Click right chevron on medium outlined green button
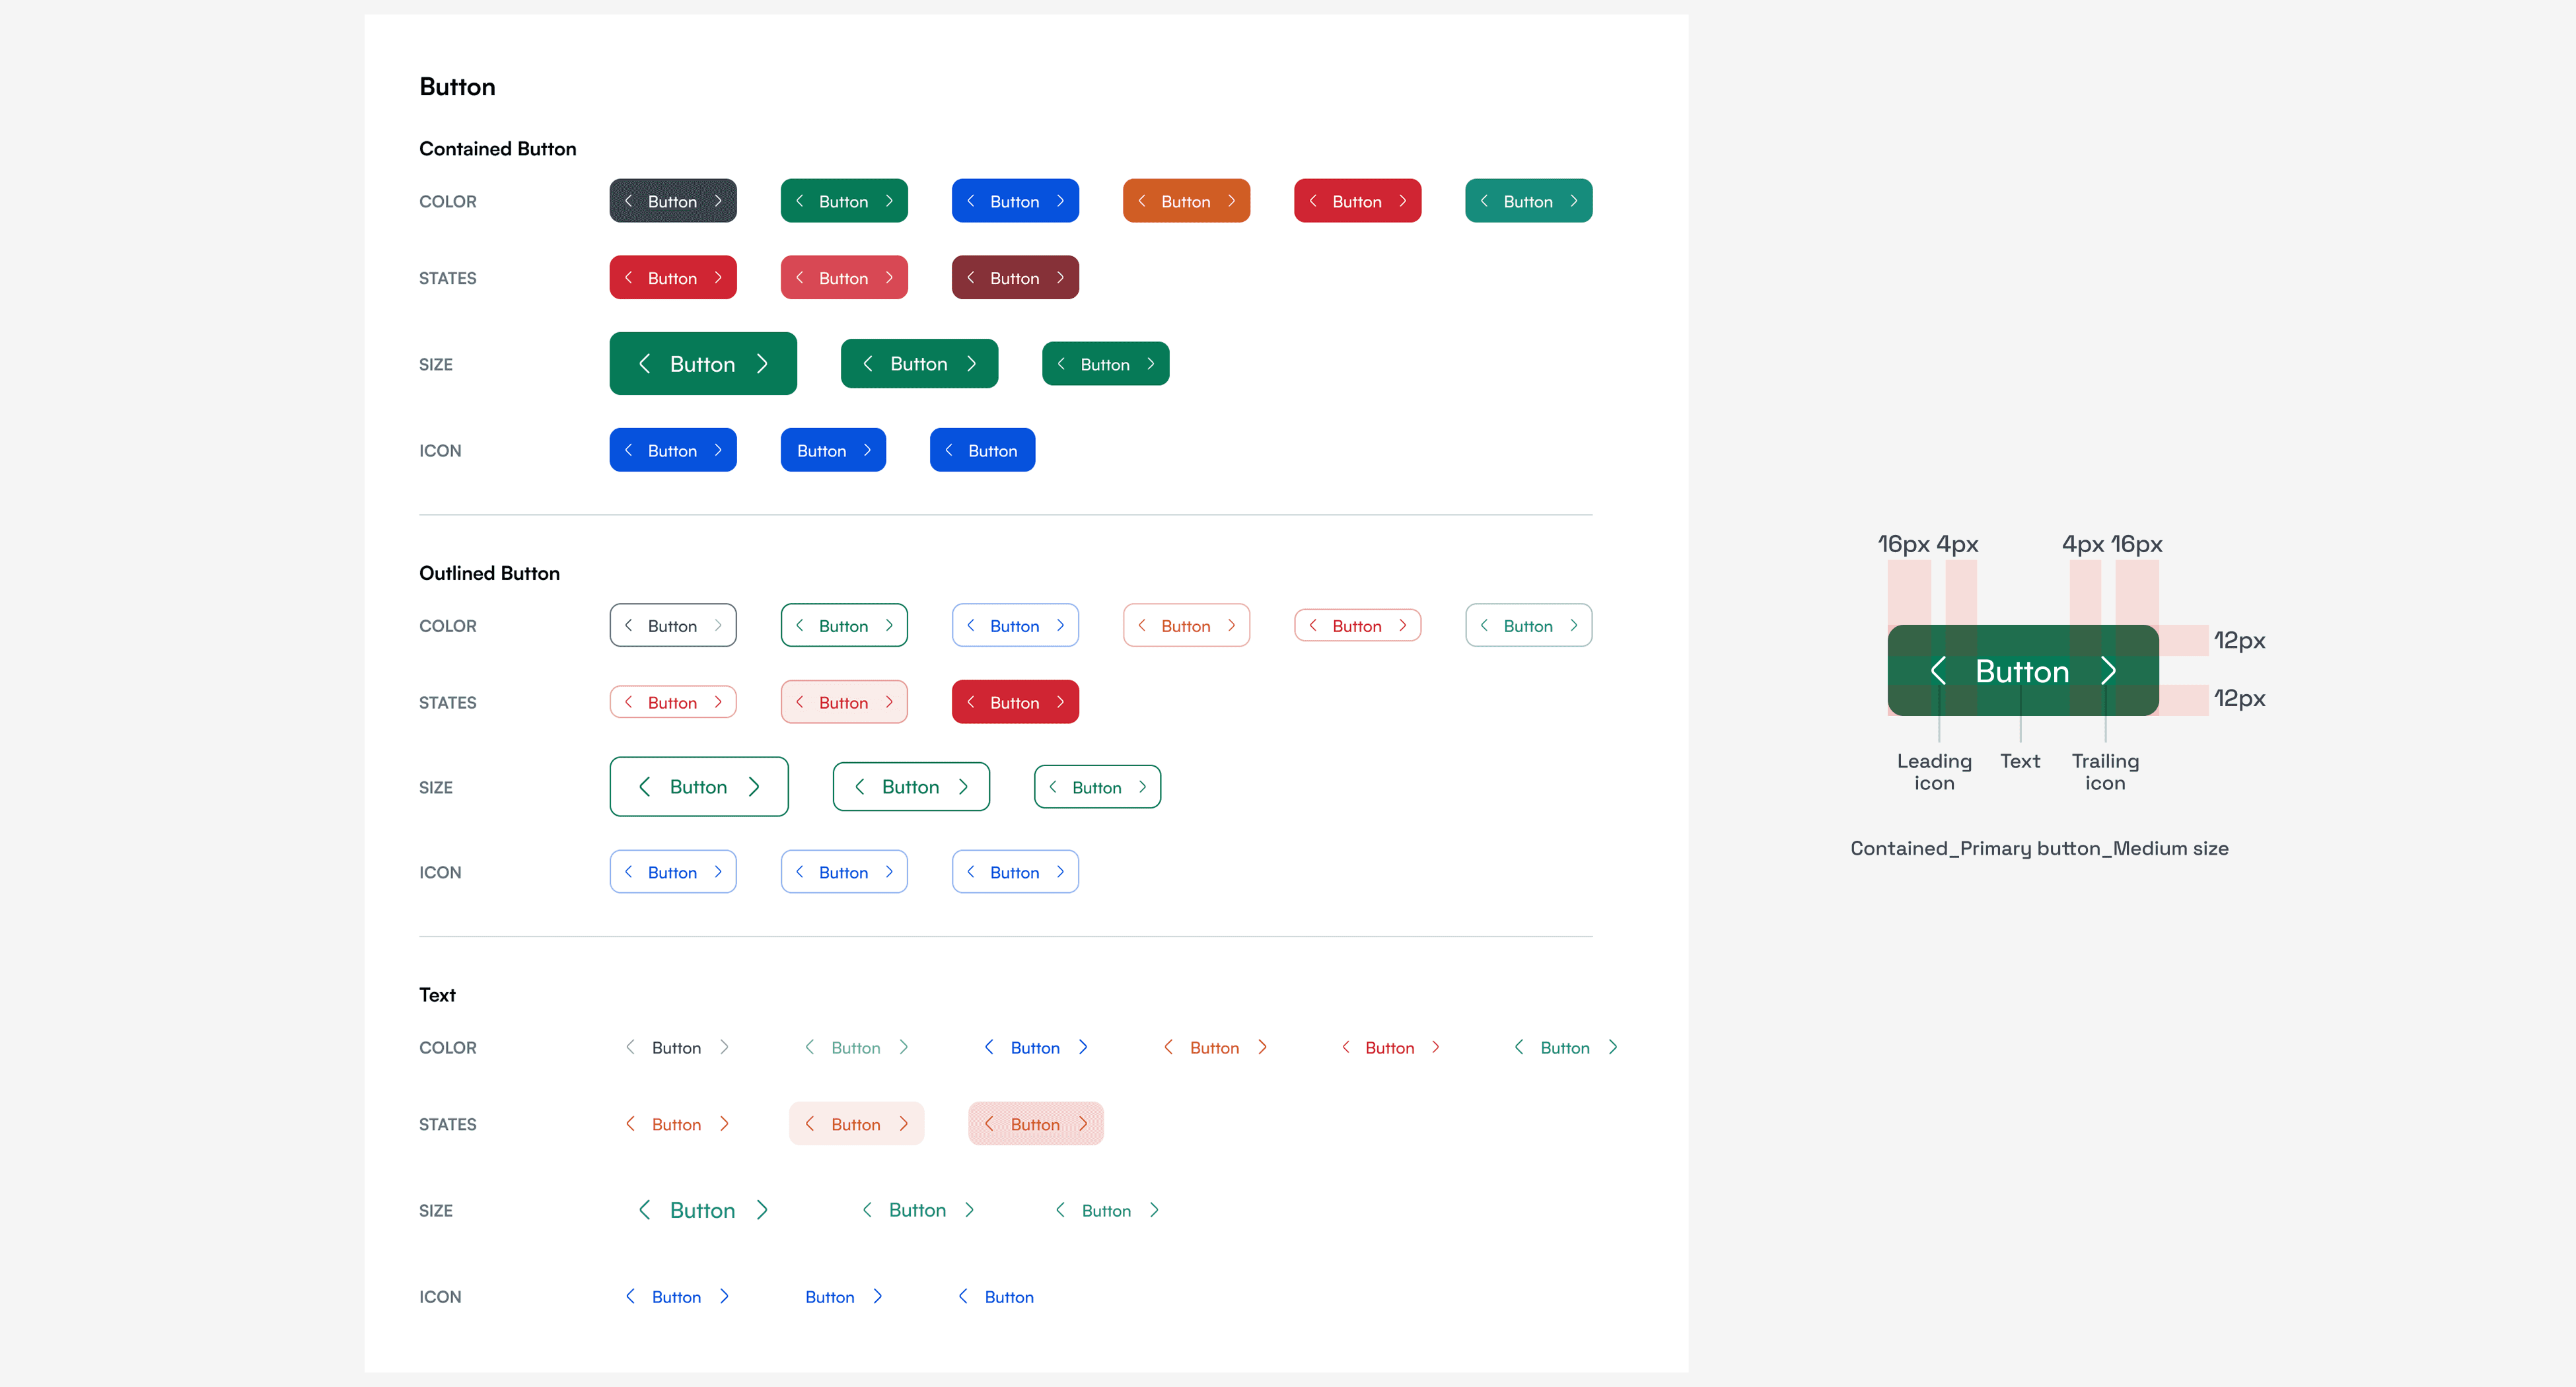Image resolution: width=2576 pixels, height=1387 pixels. 963,787
